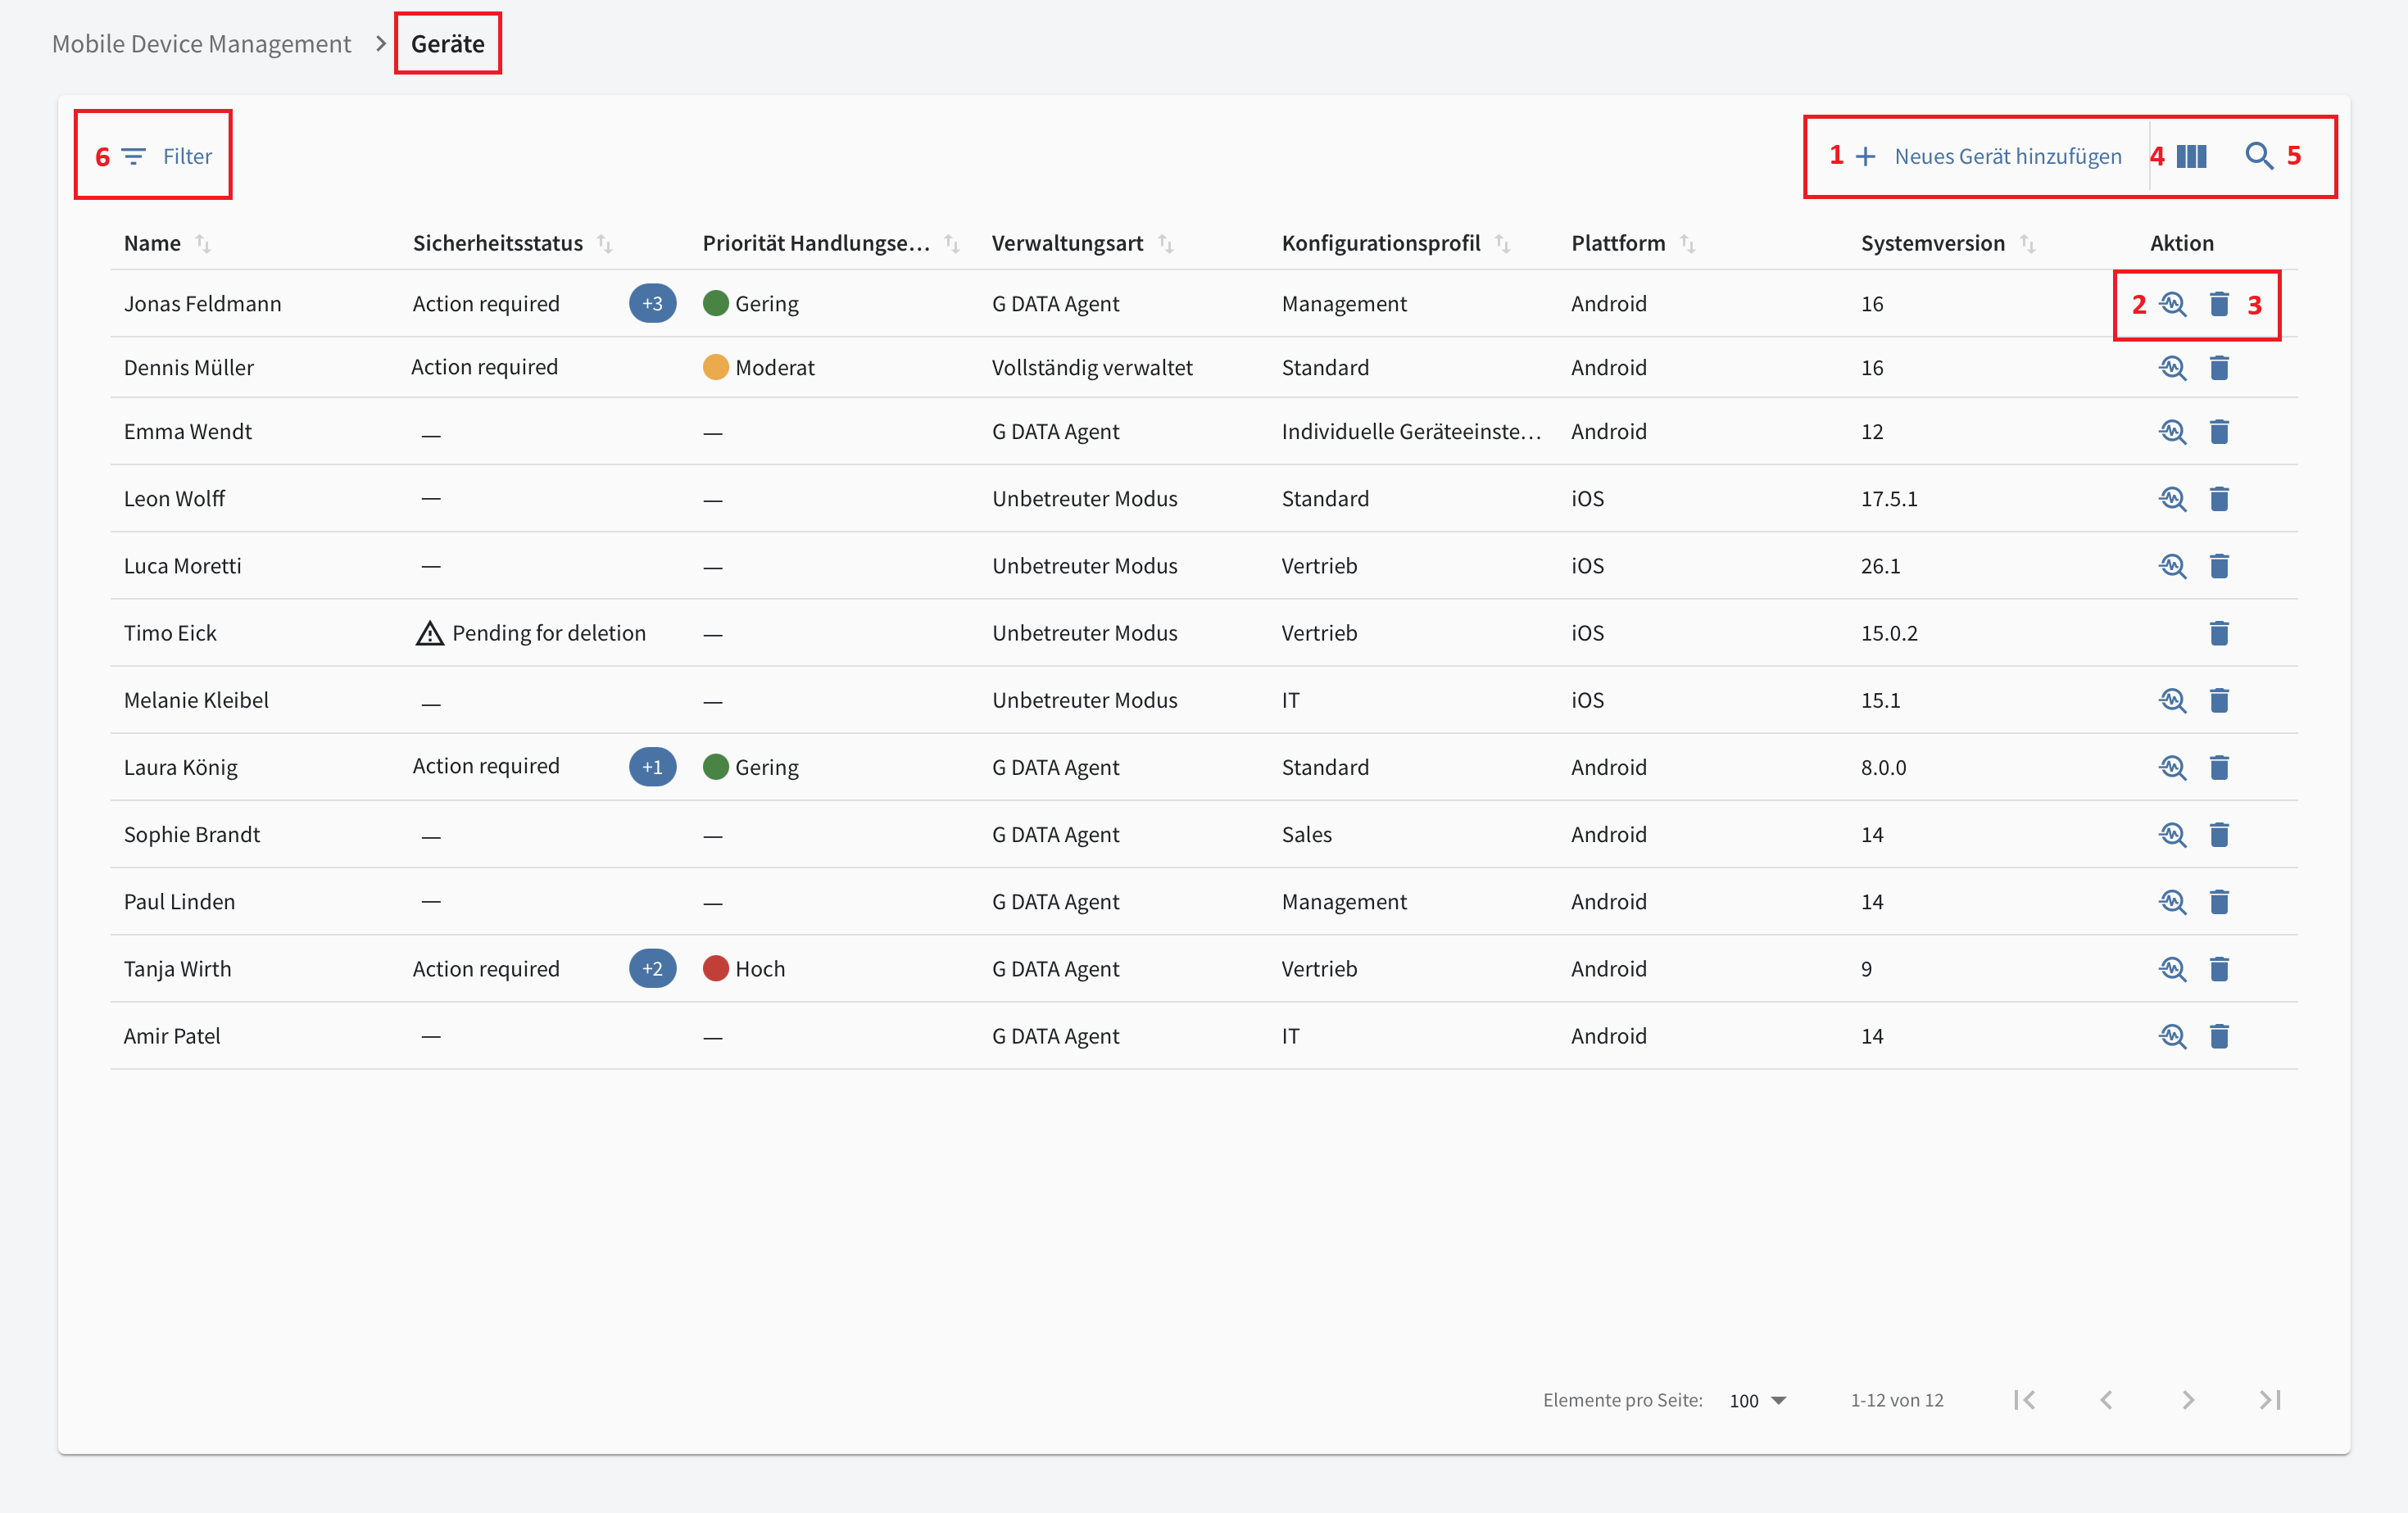The width and height of the screenshot is (2408, 1513).
Task: Open Elemente pro Seite dropdown
Action: coord(1758,1400)
